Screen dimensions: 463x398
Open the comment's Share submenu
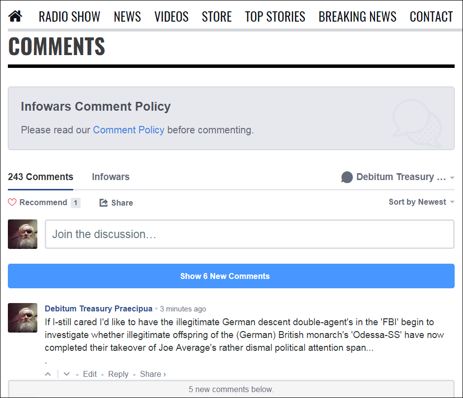pos(153,374)
